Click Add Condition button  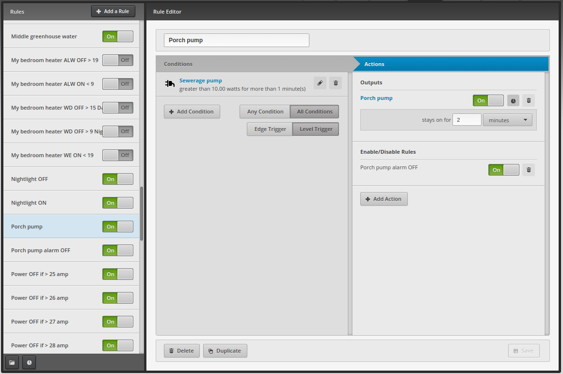192,112
